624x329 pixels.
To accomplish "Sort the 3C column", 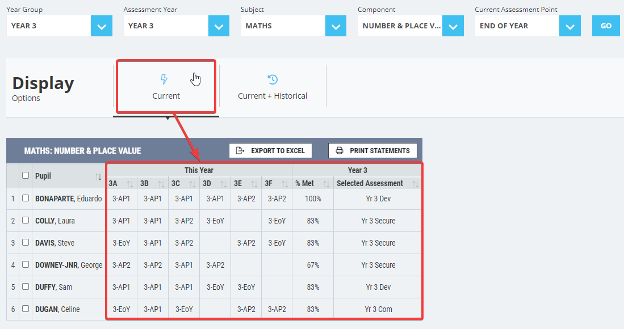I will 193,183.
